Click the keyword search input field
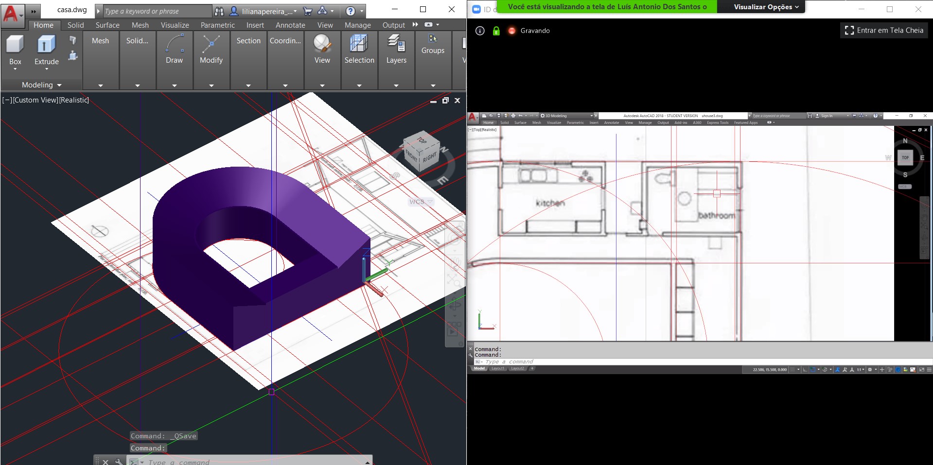The height and width of the screenshot is (465, 933). (157, 11)
